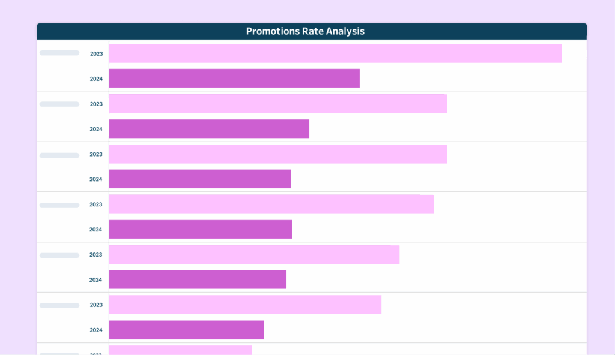This screenshot has width=615, height=355.
Task: Click the sixth group's 2024 bar
Action: (x=186, y=330)
